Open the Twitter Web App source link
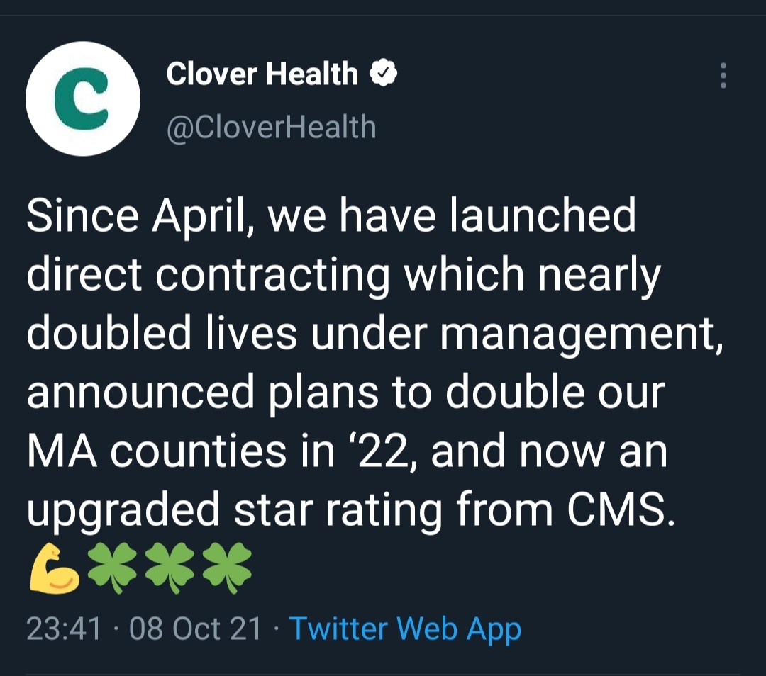 pyautogui.click(x=405, y=629)
